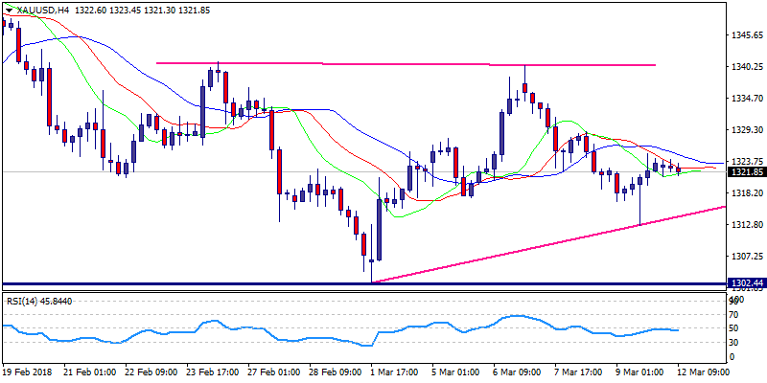
Task: Click the 1302.44 price label
Action: coord(744,284)
